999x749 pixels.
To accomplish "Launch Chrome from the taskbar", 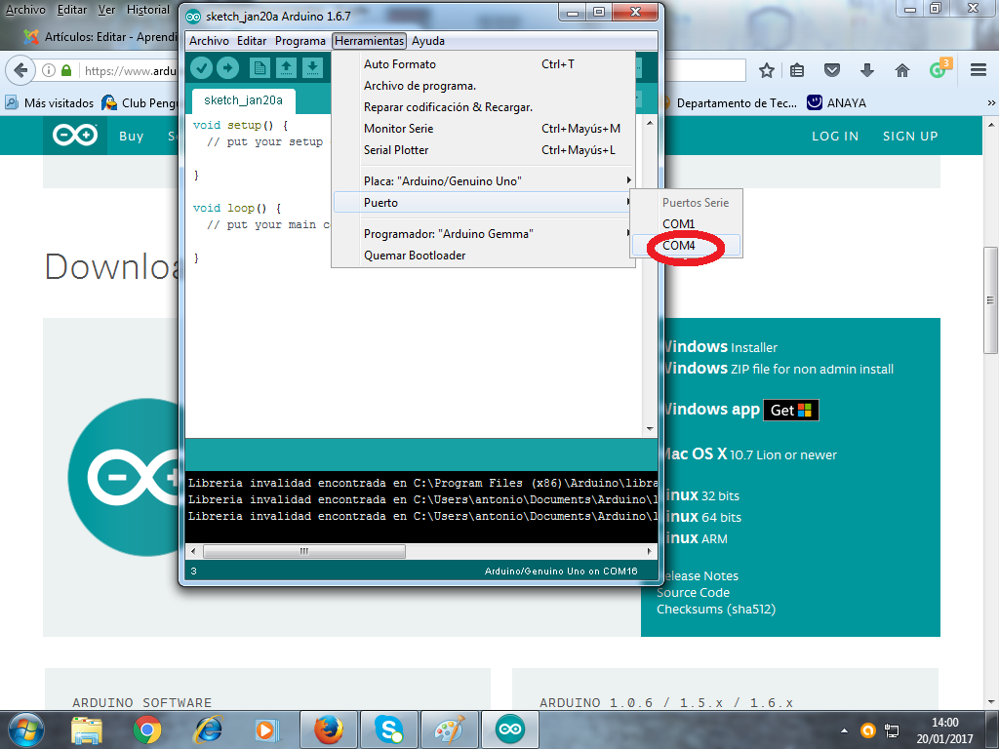I will (146, 730).
